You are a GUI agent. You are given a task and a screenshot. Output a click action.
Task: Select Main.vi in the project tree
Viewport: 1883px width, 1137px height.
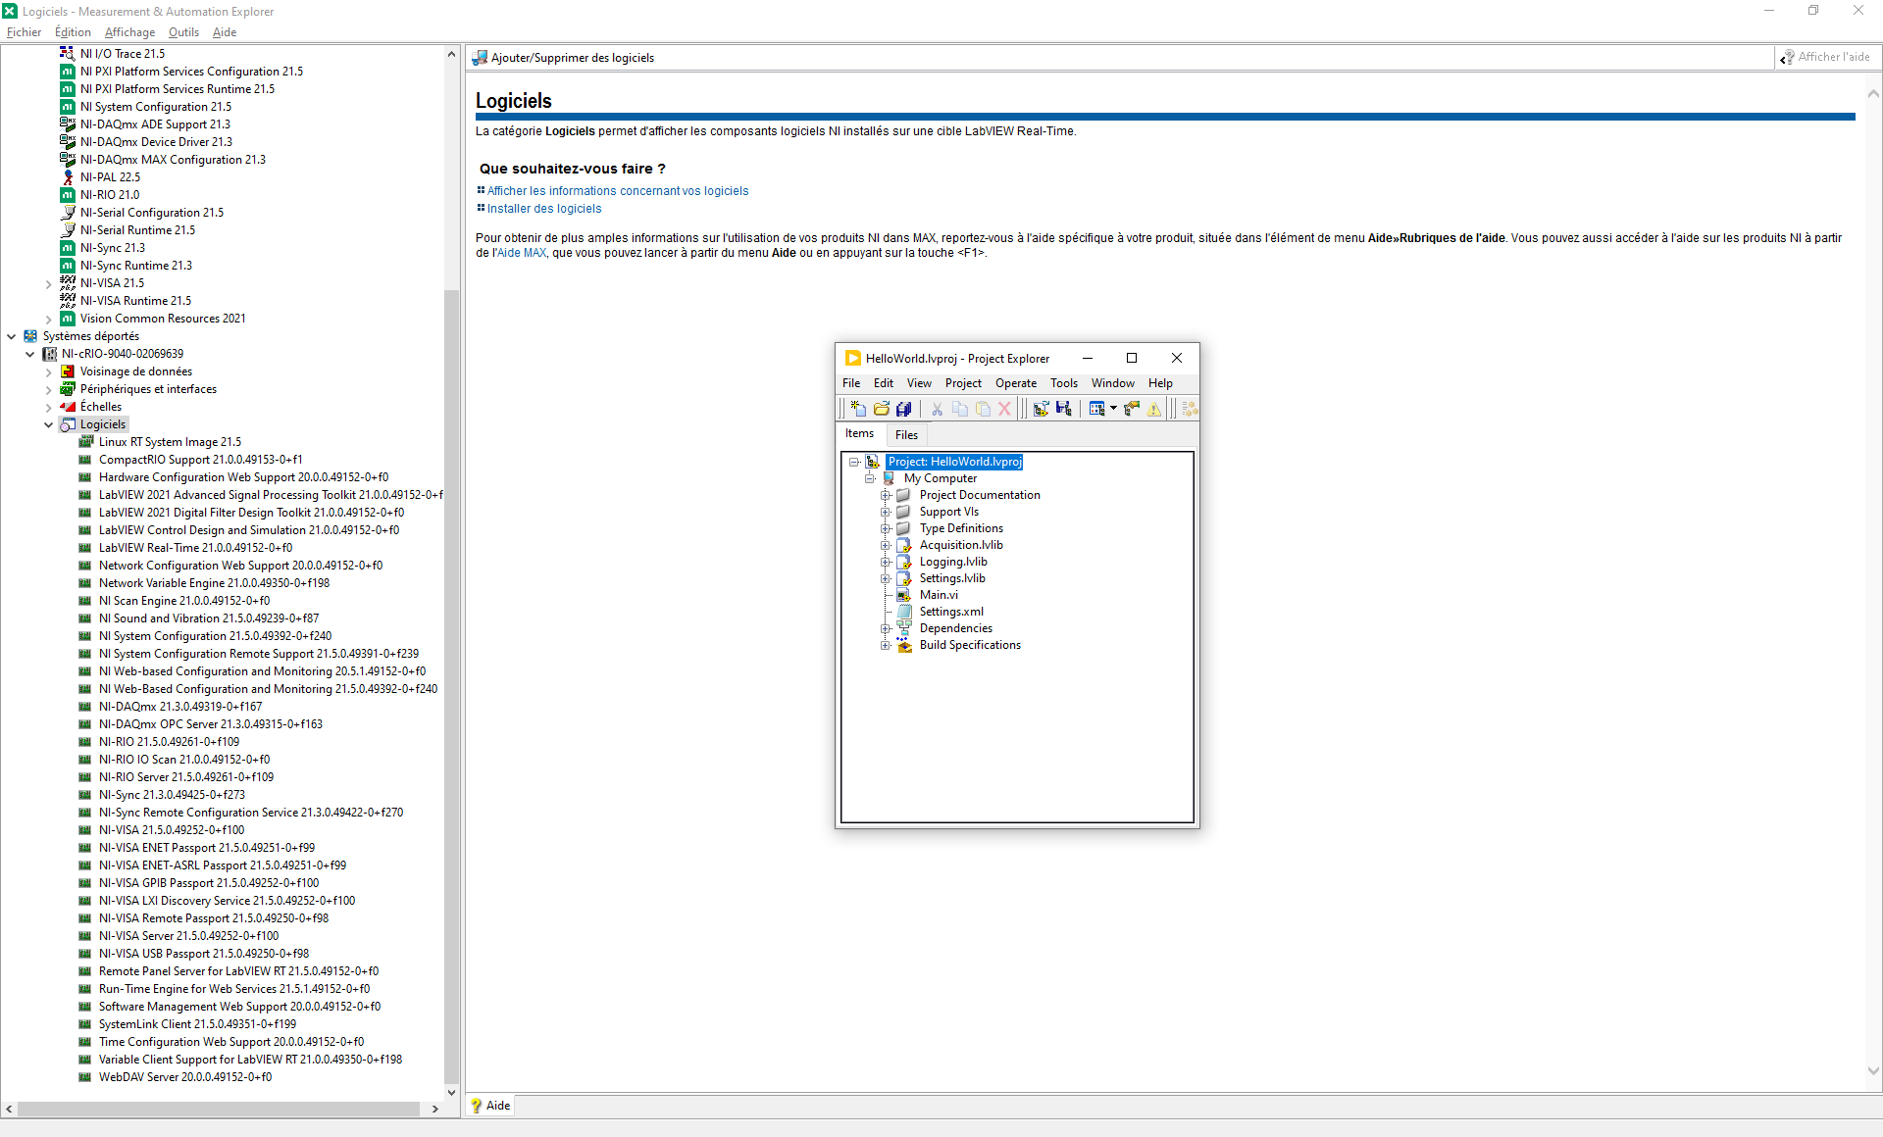point(939,595)
